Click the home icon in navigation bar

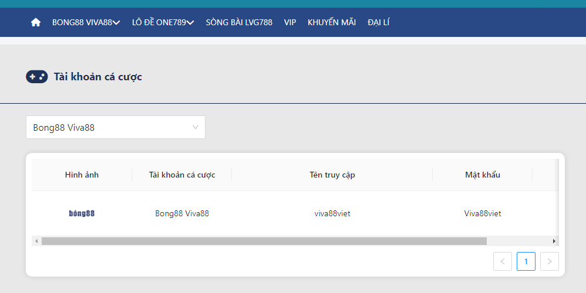click(x=36, y=22)
